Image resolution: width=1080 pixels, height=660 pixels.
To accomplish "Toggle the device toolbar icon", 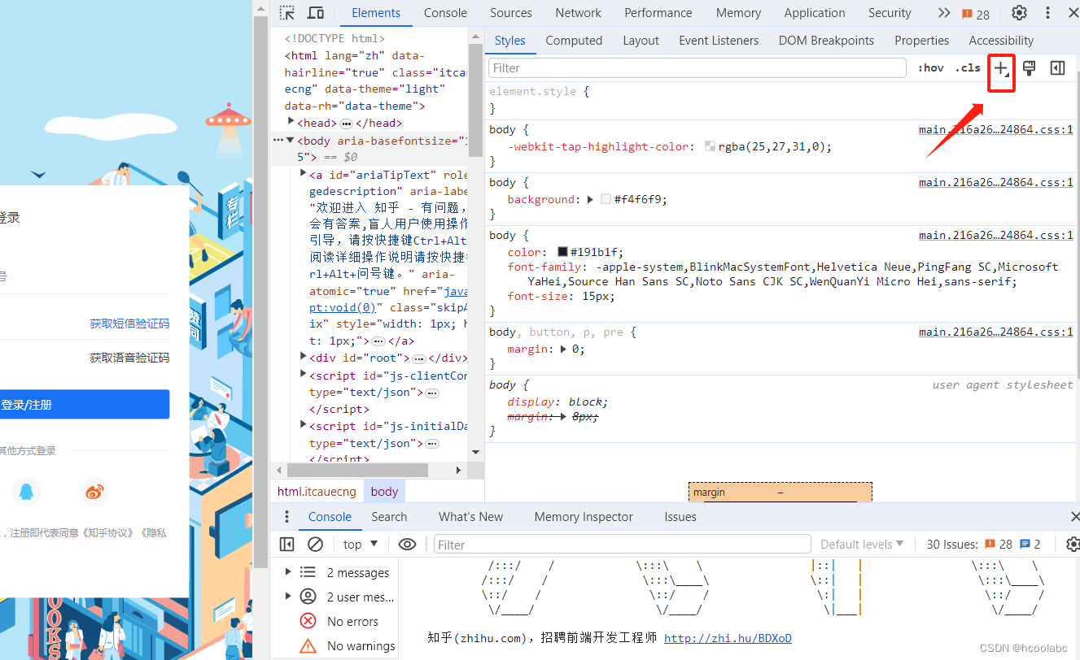I will [x=316, y=13].
